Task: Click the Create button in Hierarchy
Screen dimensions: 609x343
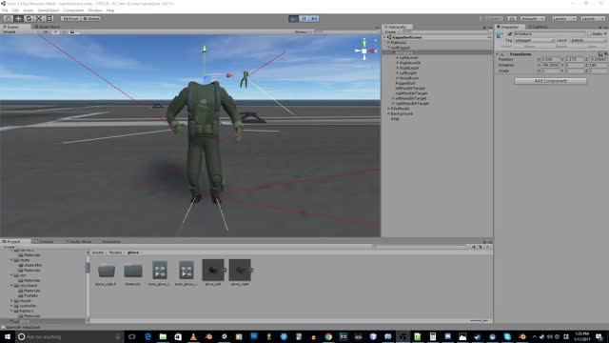Action: click(x=391, y=31)
